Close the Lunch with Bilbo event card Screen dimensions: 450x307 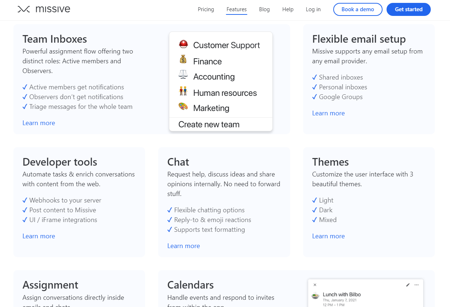tap(315, 285)
